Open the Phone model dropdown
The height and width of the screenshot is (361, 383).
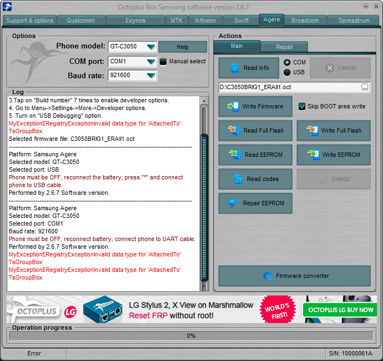151,47
